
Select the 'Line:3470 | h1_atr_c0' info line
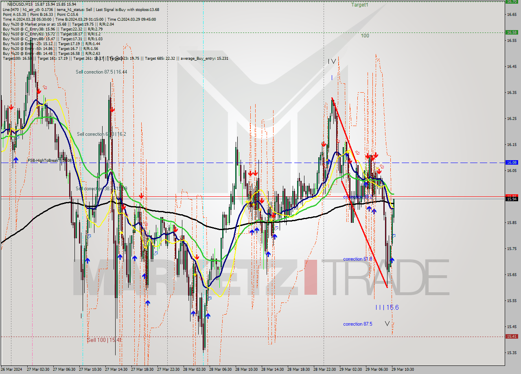click(x=81, y=9)
